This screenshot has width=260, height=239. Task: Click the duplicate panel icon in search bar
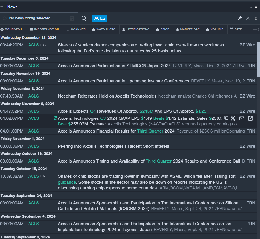[x=256, y=18]
